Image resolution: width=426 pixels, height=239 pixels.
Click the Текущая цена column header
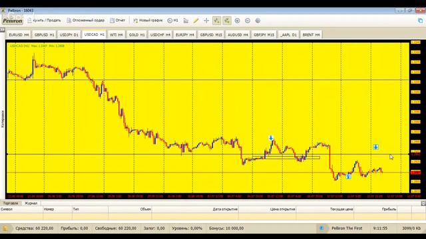coord(325,209)
